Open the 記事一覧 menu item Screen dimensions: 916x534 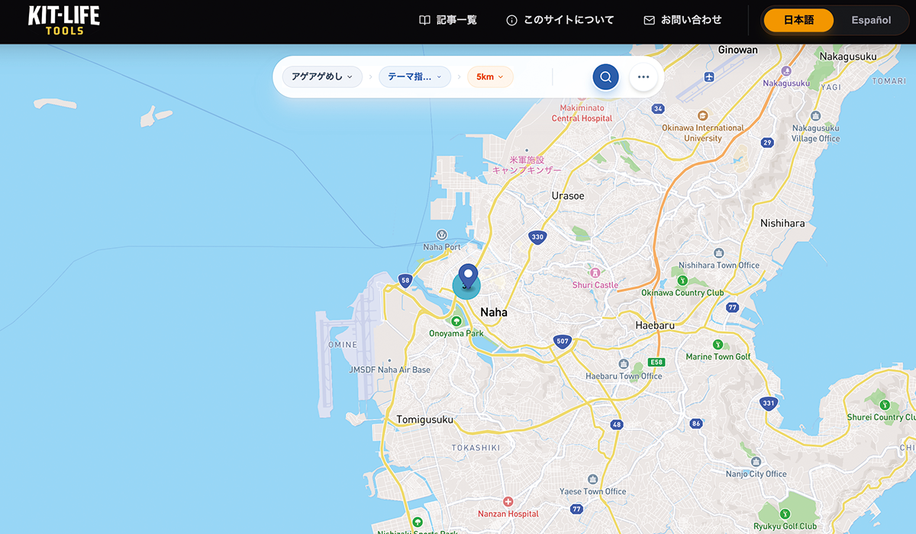[447, 20]
